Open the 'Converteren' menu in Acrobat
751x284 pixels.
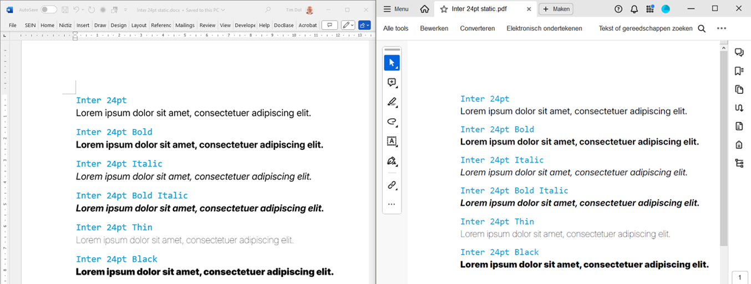click(x=477, y=28)
